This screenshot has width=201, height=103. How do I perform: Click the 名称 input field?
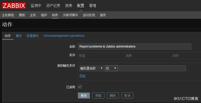click(134, 46)
